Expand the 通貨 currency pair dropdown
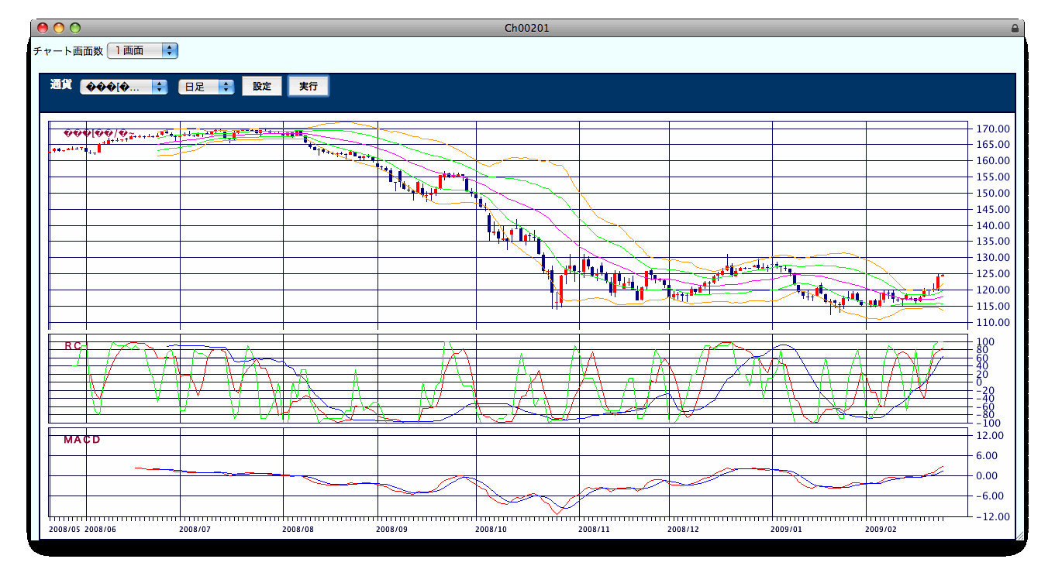The image size is (1055, 583). point(124,87)
